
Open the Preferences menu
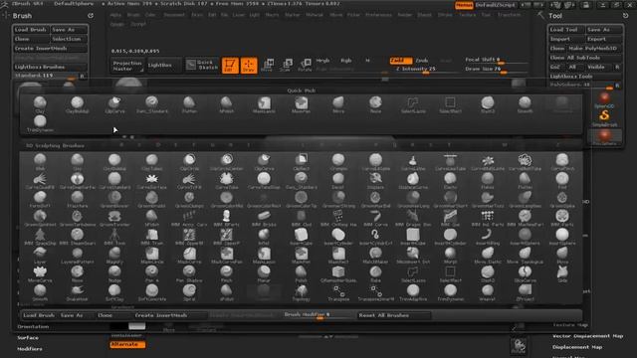(x=378, y=15)
